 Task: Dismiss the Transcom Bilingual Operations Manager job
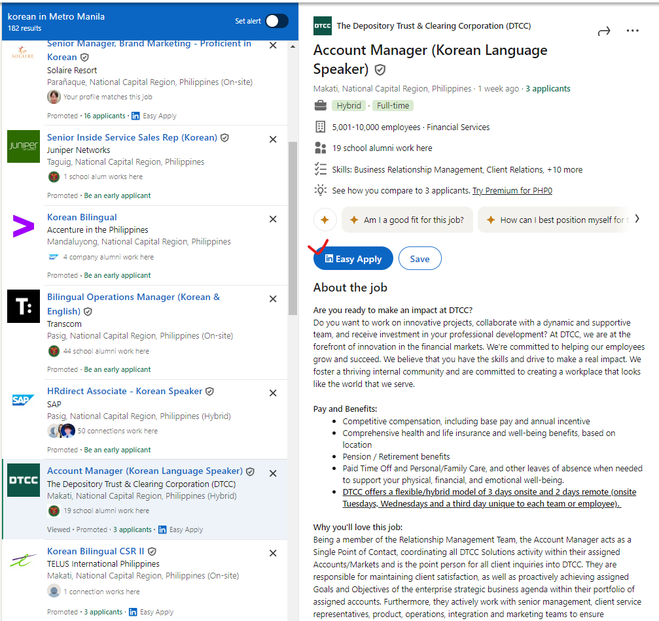pyautogui.click(x=273, y=299)
